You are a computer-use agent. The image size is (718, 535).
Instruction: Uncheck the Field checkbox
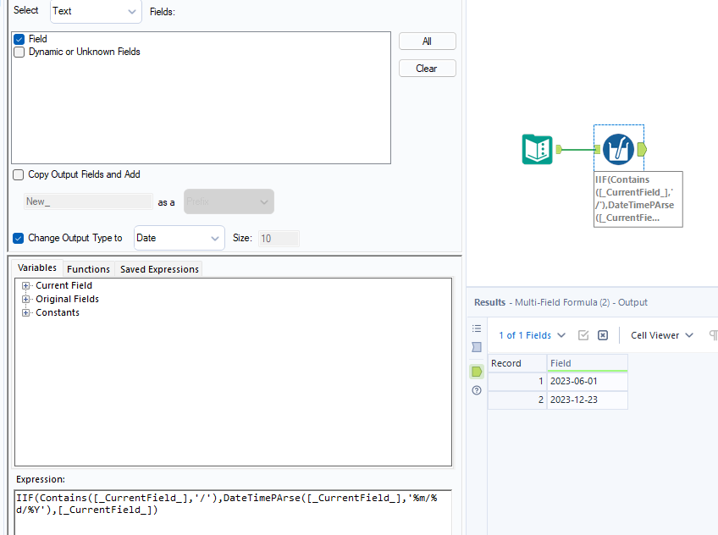point(19,39)
